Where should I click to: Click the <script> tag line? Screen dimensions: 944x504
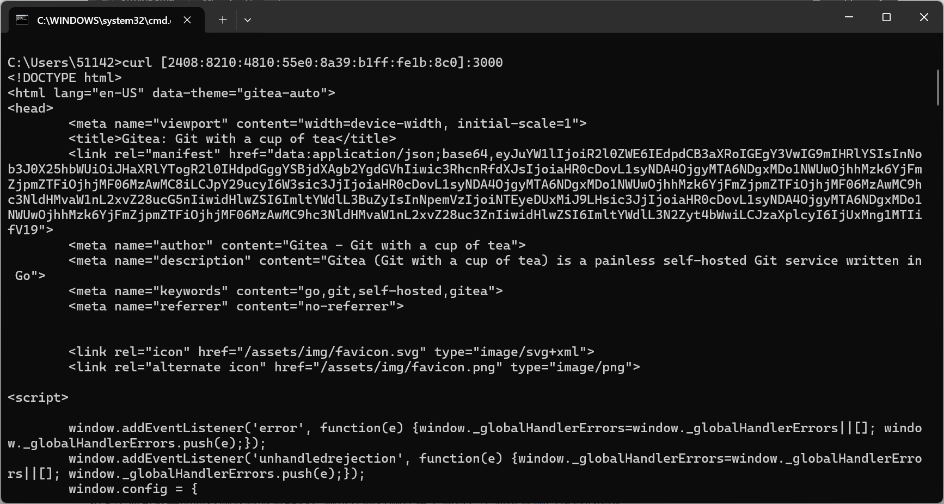(38, 397)
